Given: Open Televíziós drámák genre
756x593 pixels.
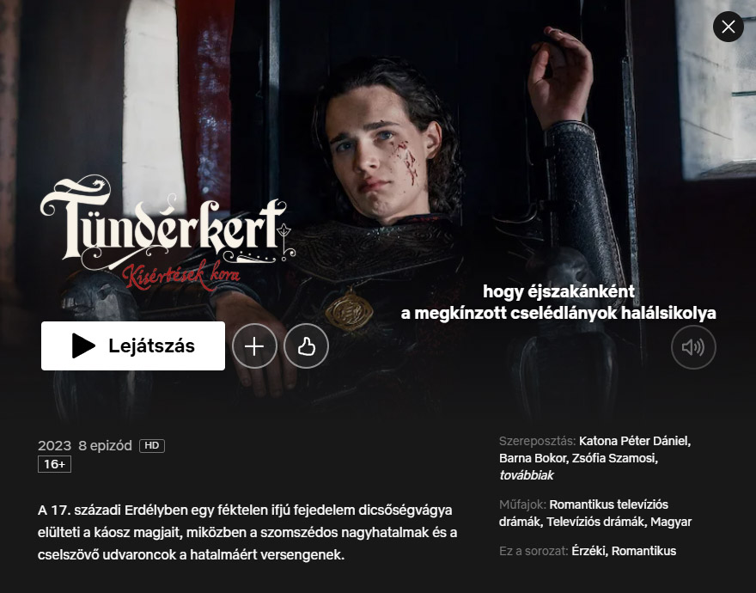Looking at the screenshot, I should point(596,522).
